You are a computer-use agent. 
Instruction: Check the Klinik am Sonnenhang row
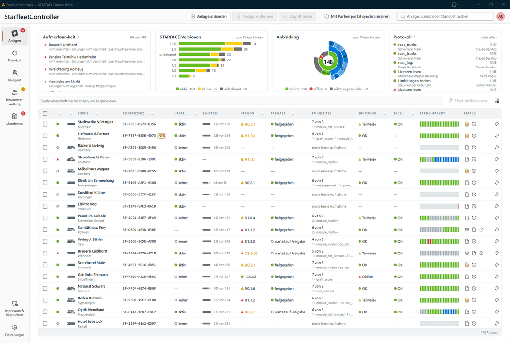click(45, 183)
